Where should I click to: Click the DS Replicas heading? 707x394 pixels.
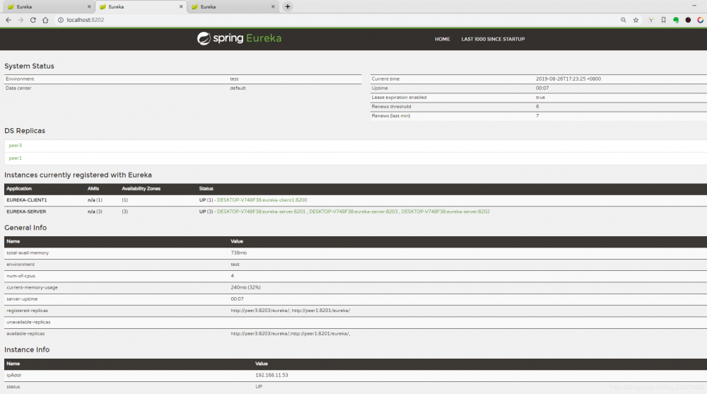pyautogui.click(x=25, y=131)
